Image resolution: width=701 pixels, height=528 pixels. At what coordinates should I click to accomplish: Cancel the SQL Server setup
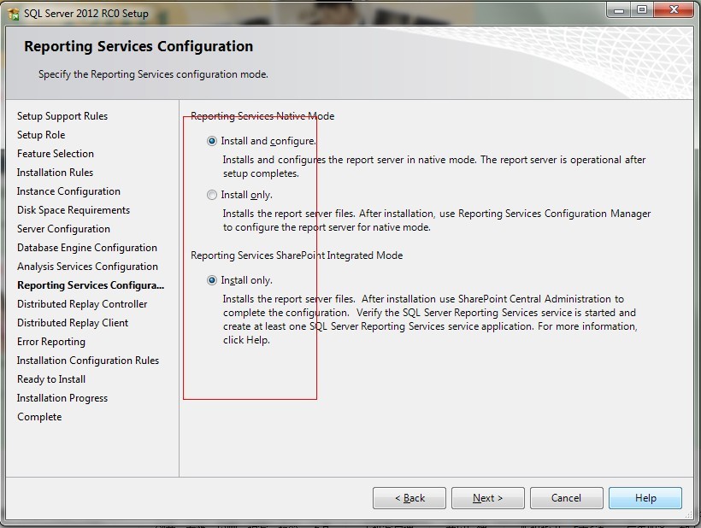tap(567, 498)
